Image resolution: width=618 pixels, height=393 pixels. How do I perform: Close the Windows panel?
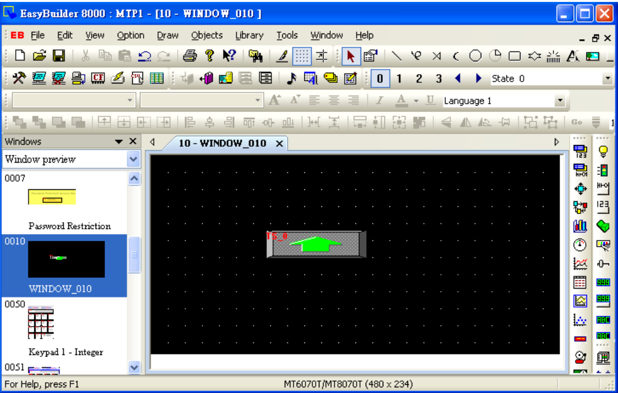pyautogui.click(x=133, y=142)
